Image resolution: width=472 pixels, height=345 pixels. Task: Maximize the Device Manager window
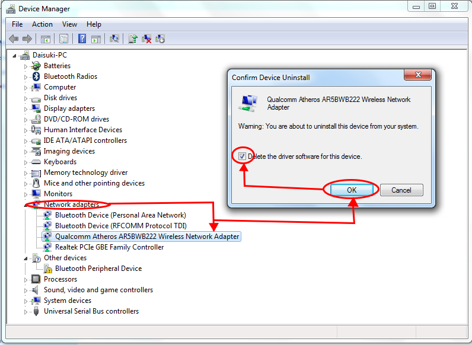(432, 6)
